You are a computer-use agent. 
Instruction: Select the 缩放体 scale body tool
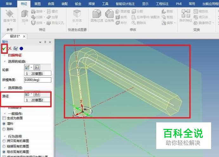click(201, 11)
